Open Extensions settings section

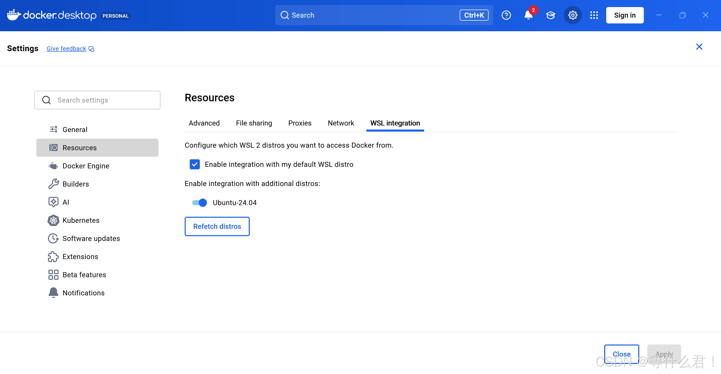tap(80, 257)
